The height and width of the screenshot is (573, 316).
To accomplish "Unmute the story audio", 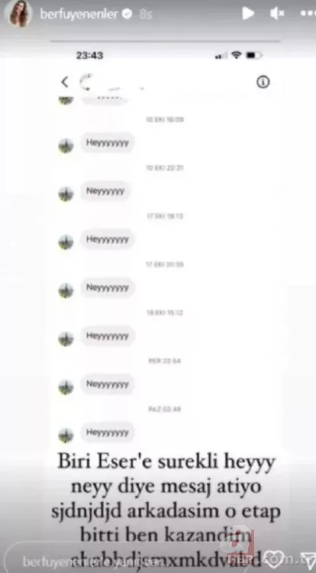I will (277, 13).
